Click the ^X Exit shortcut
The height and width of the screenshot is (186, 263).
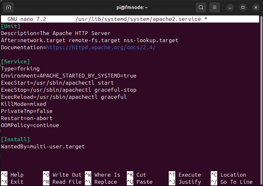pyautogui.click(x=13, y=182)
